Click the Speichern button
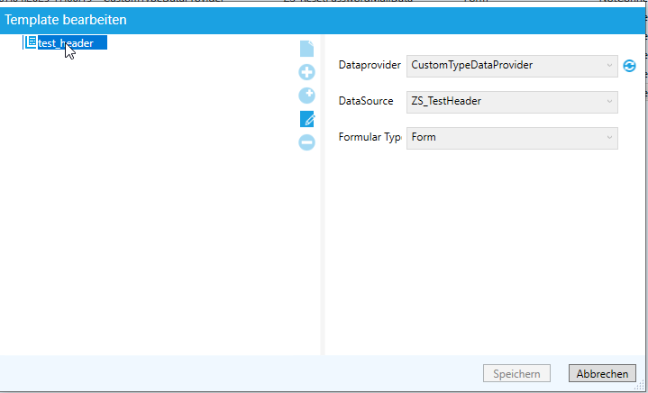 point(516,373)
